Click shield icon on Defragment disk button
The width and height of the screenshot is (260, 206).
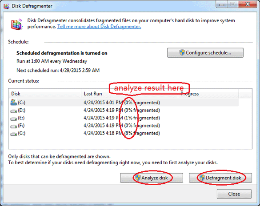tap(202, 178)
